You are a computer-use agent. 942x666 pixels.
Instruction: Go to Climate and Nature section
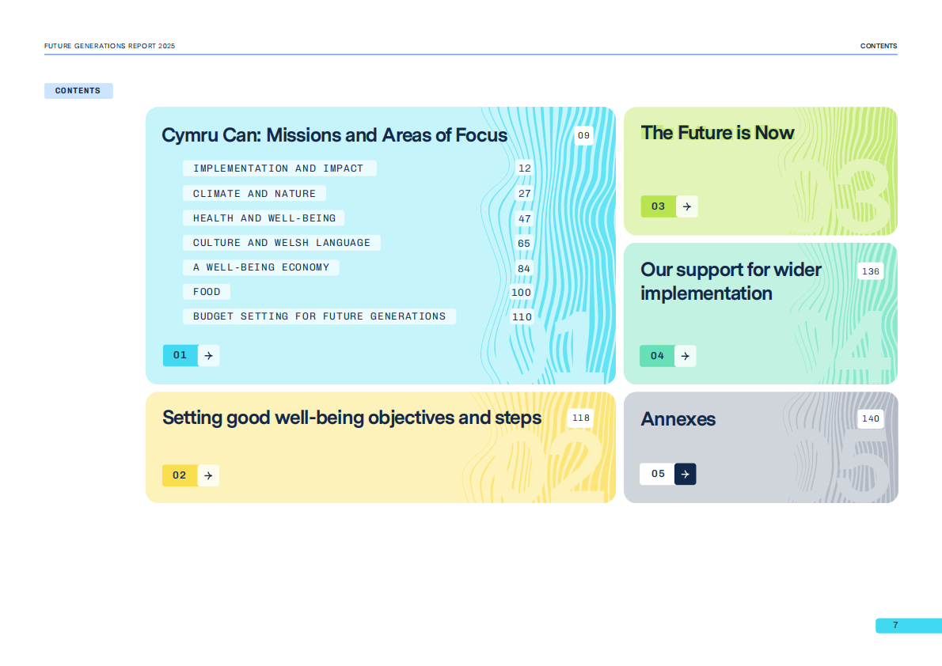click(x=254, y=194)
